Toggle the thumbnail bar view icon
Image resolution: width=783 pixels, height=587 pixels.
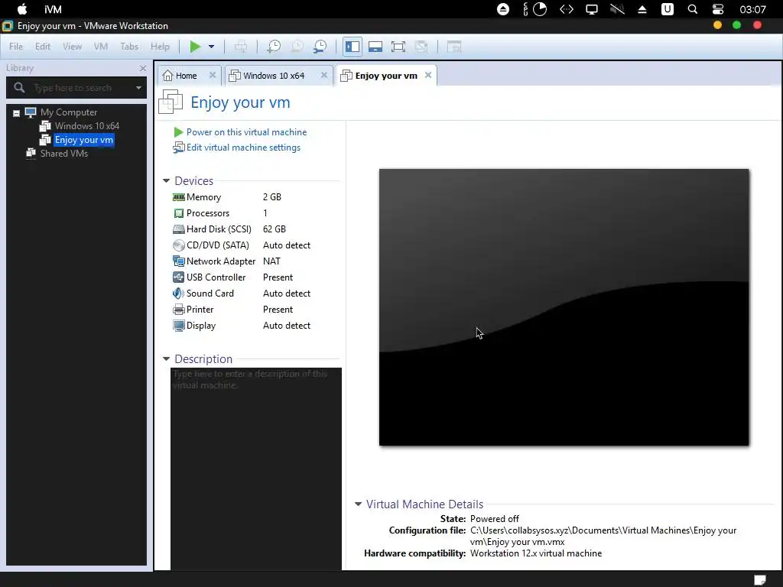click(x=375, y=47)
